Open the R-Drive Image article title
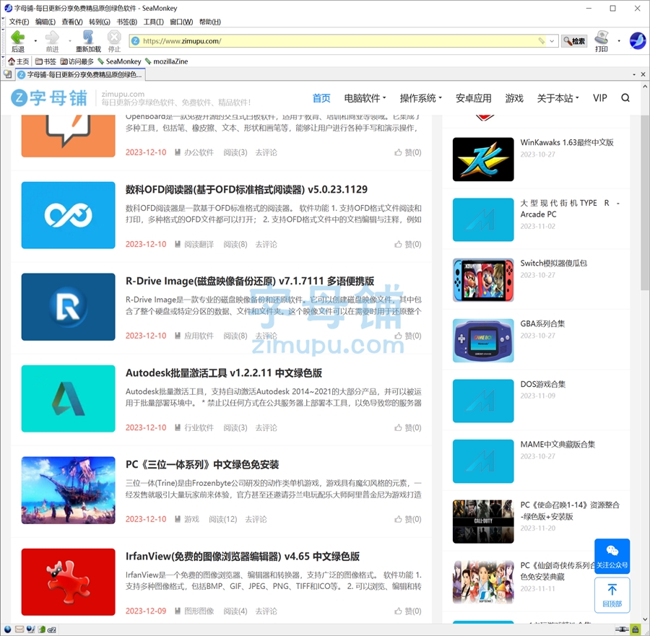650x636 pixels. coord(250,281)
